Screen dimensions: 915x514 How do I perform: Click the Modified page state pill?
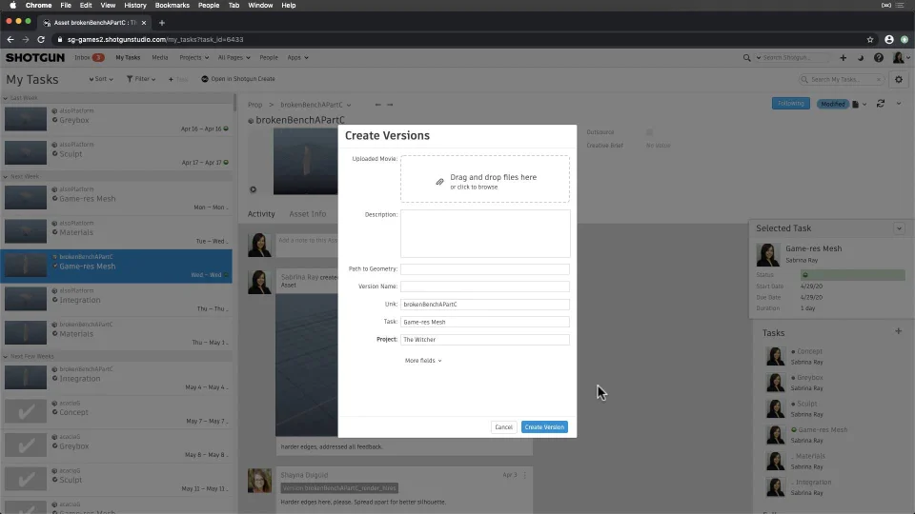[x=832, y=105]
